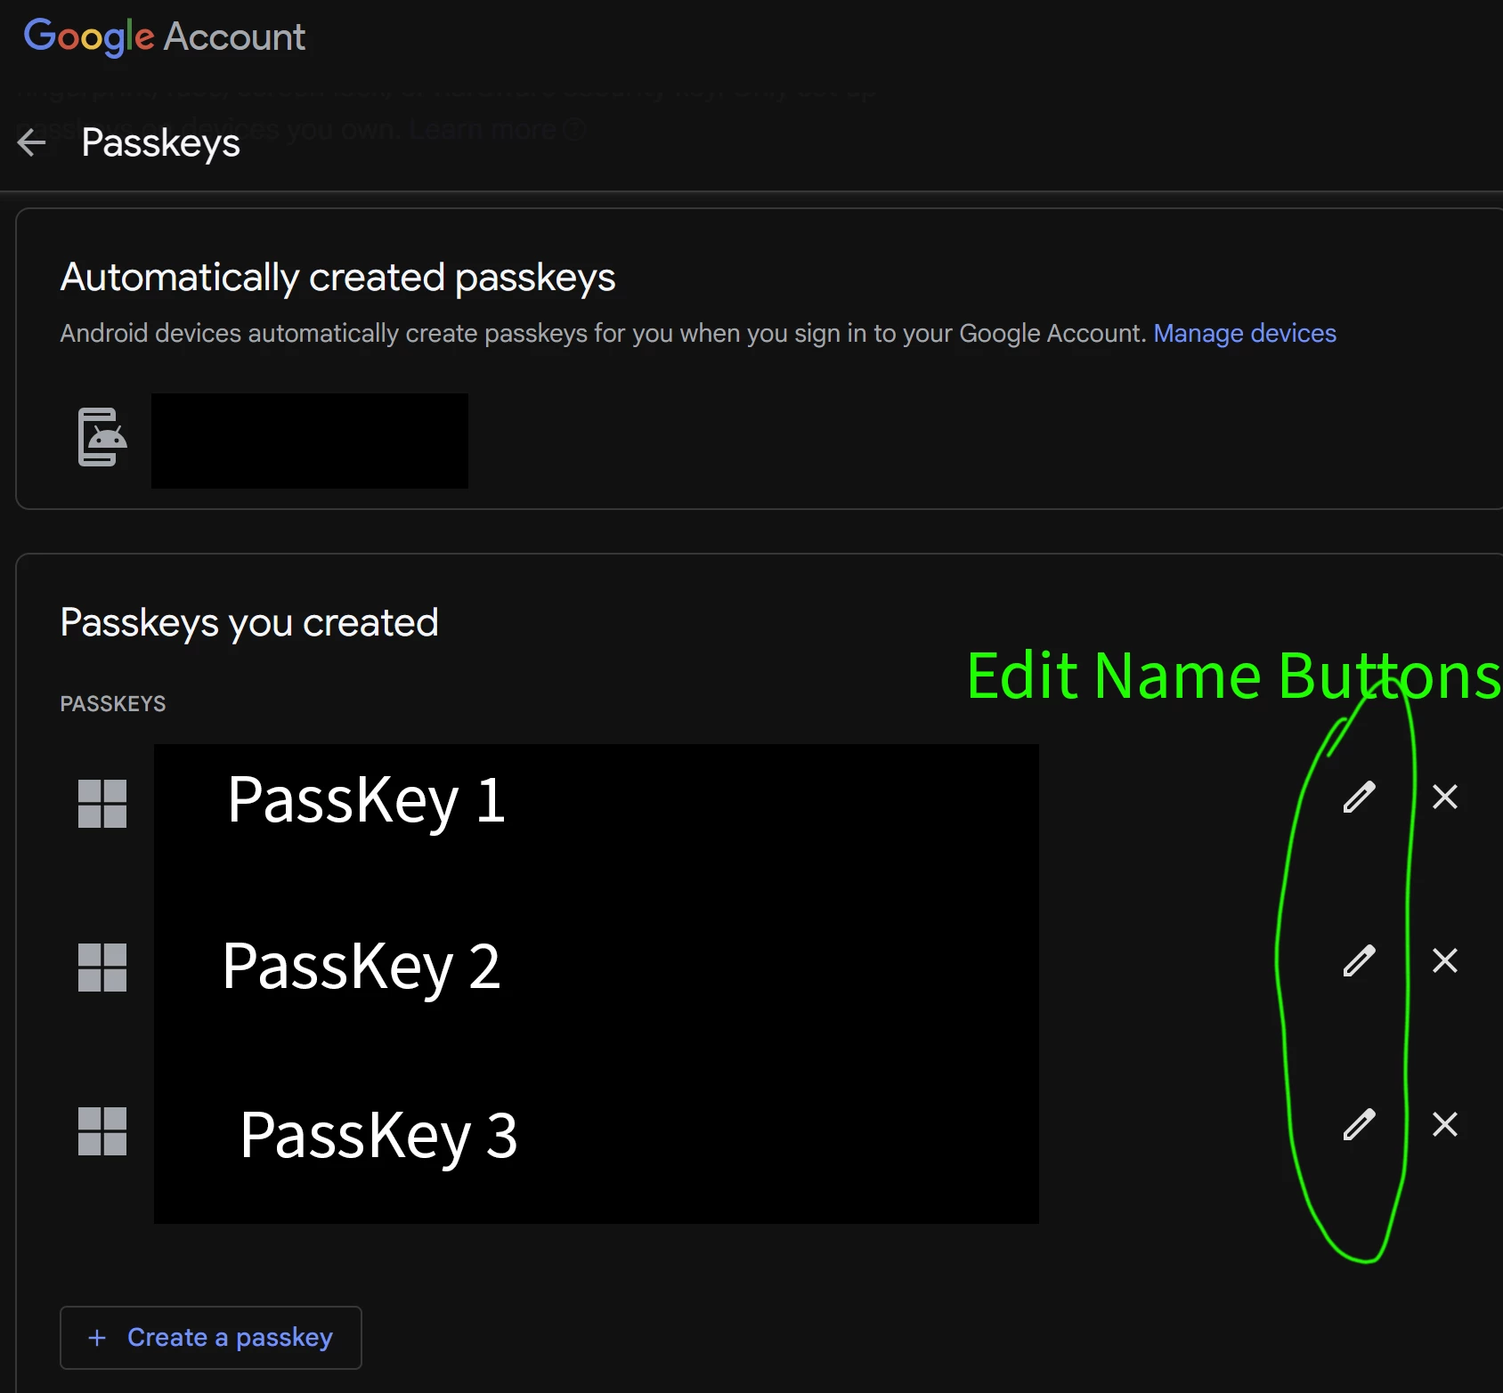Click Create a passkey button
The height and width of the screenshot is (1393, 1503).
211,1338
